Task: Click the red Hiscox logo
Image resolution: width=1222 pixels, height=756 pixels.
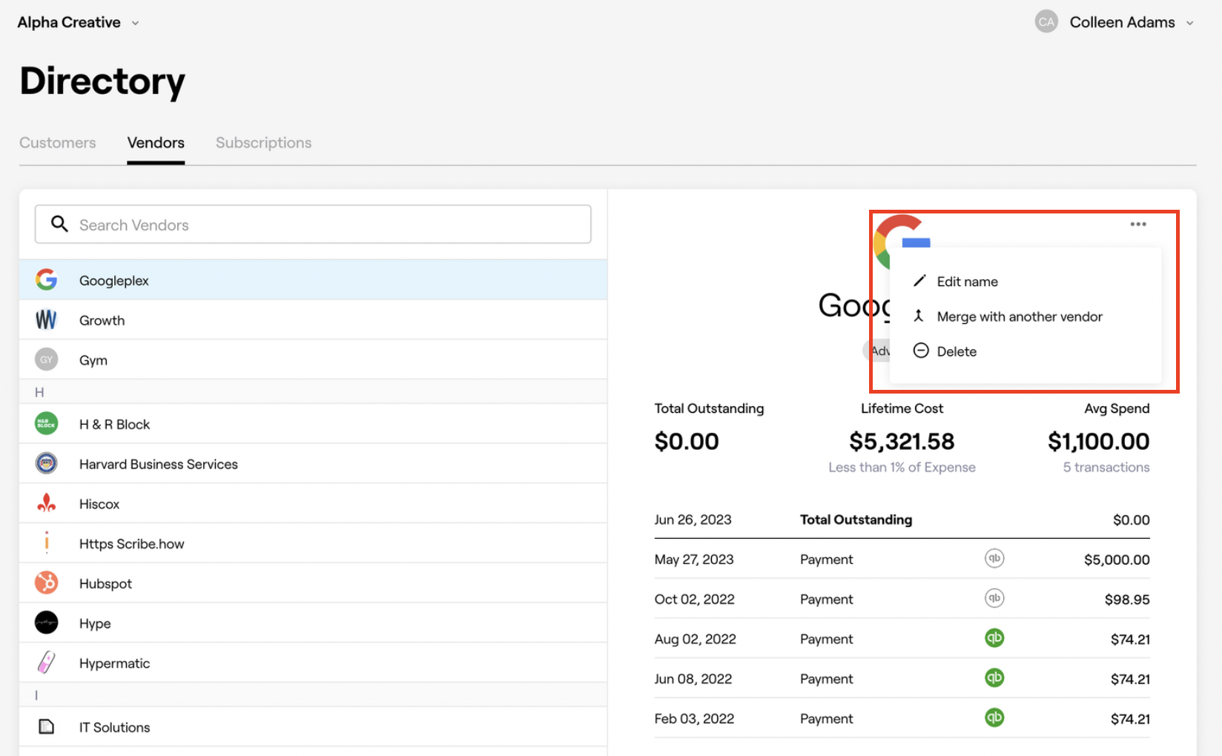Action: point(46,503)
